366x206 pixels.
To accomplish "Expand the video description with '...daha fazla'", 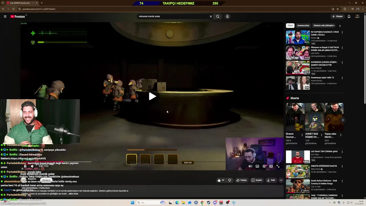I will 73,194.
